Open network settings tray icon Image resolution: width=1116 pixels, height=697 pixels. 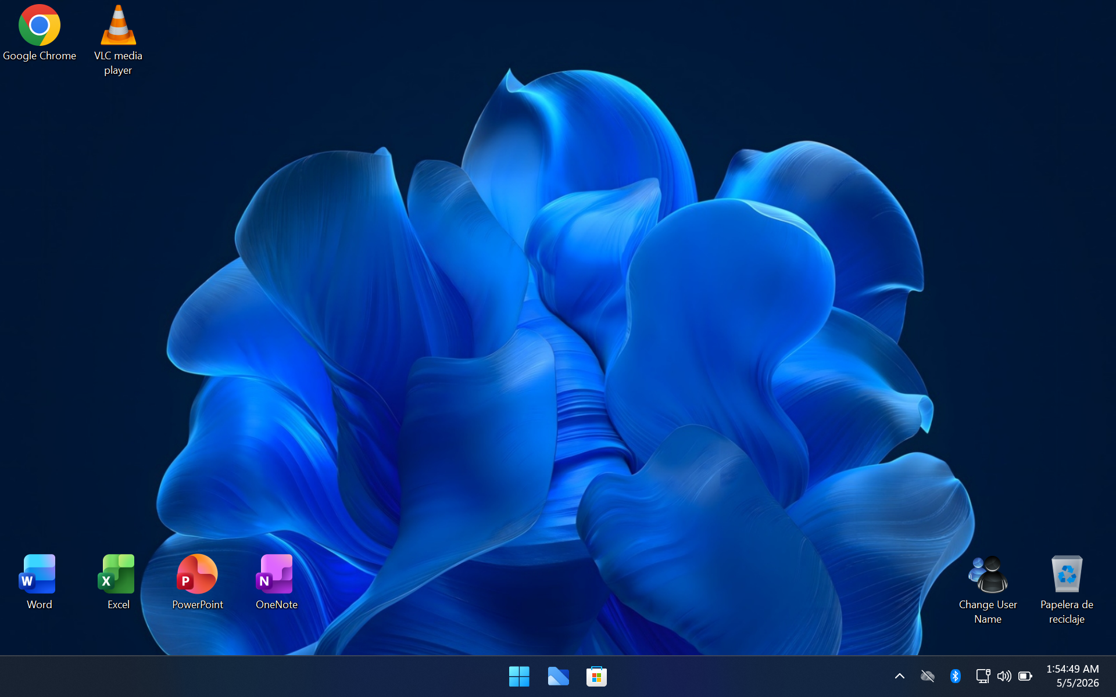(x=983, y=676)
